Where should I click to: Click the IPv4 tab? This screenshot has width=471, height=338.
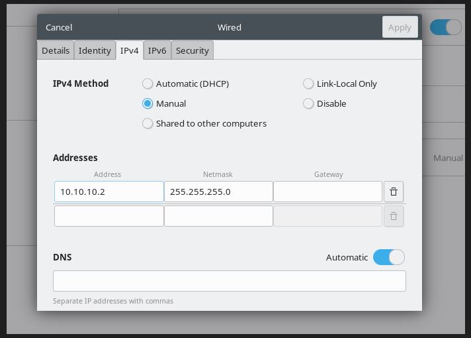[130, 50]
